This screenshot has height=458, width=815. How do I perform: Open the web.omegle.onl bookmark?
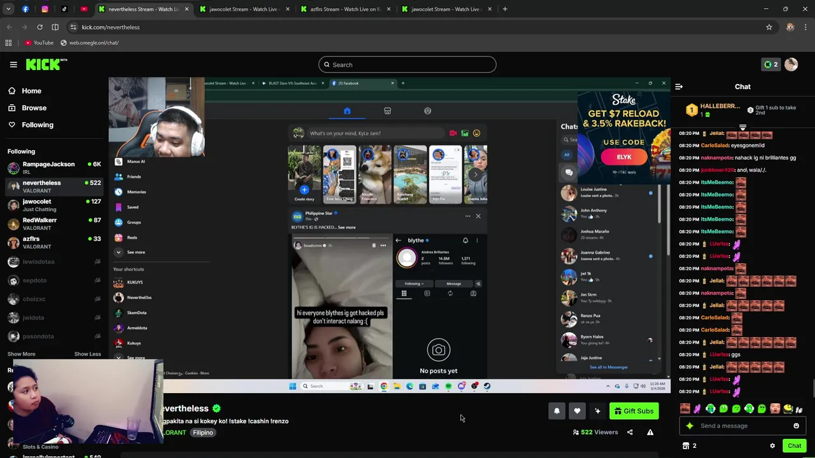89,43
